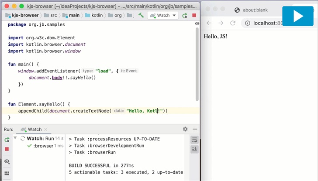
Task: Toggle scroll to end of console
Action: tap(194, 149)
